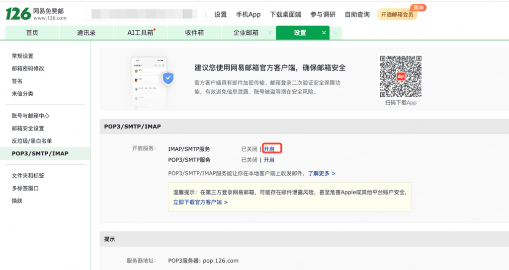Click the 了解更多 > link
The width and height of the screenshot is (509, 270).
pyautogui.click(x=322, y=173)
